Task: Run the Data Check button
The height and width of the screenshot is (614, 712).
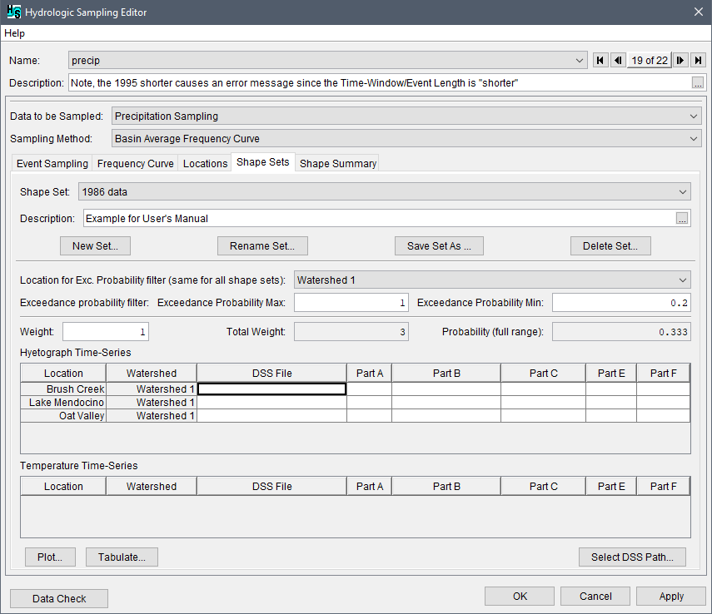Action: 59,598
